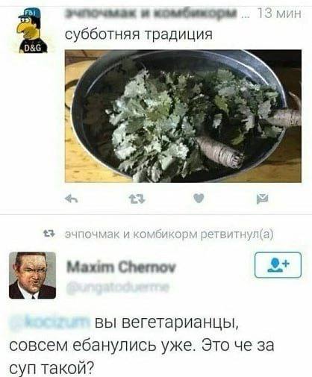Click the reply arrow icon under the tweet
Image resolution: width=312 pixels, height=377 pixels.
[71, 199]
